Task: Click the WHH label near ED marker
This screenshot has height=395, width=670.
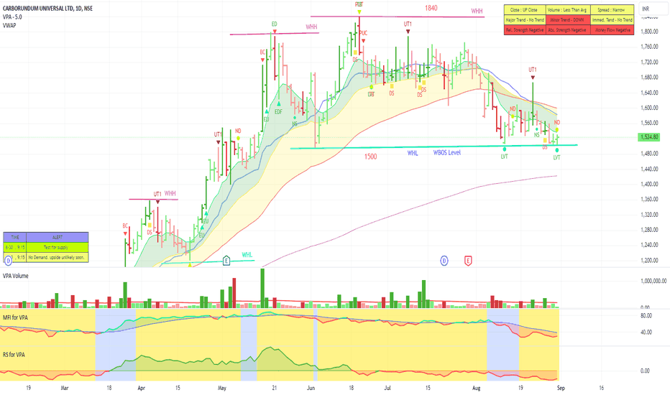Action: pyautogui.click(x=311, y=27)
